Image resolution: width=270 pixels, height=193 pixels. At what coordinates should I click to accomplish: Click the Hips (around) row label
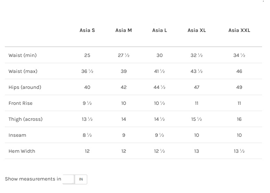[x=25, y=87]
